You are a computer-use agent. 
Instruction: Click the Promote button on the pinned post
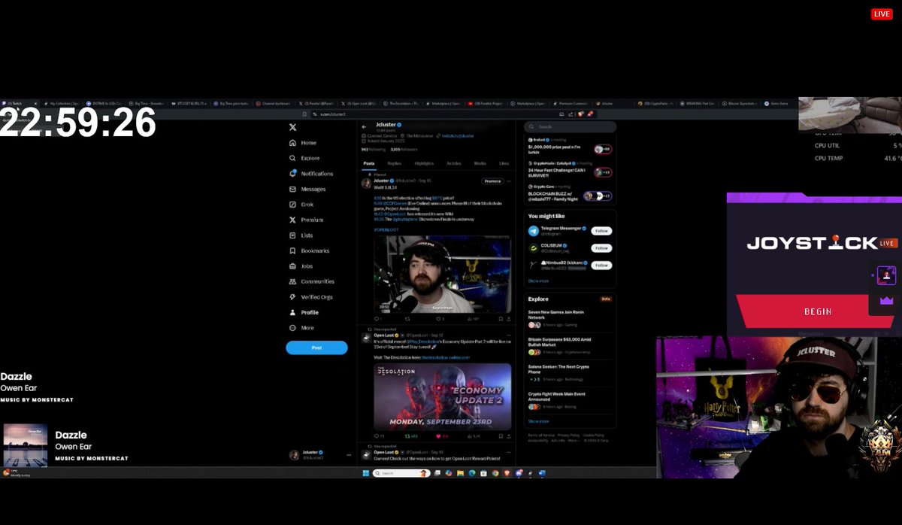point(493,181)
